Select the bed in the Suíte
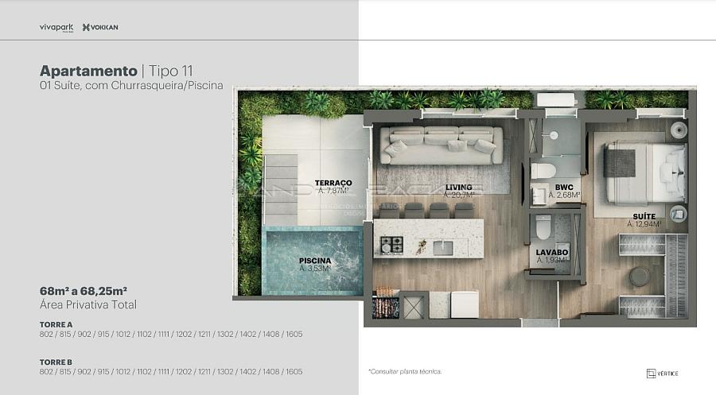The width and height of the screenshot is (716, 395). (643, 172)
